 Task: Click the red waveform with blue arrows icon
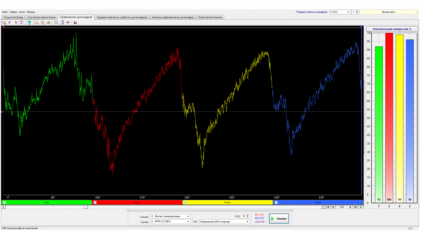click(x=21, y=23)
